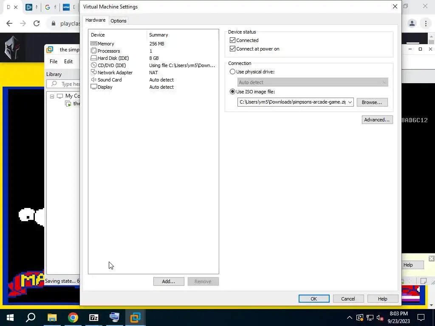The image size is (435, 326).
Task: Click Browse... for ISO file
Action: (x=372, y=102)
